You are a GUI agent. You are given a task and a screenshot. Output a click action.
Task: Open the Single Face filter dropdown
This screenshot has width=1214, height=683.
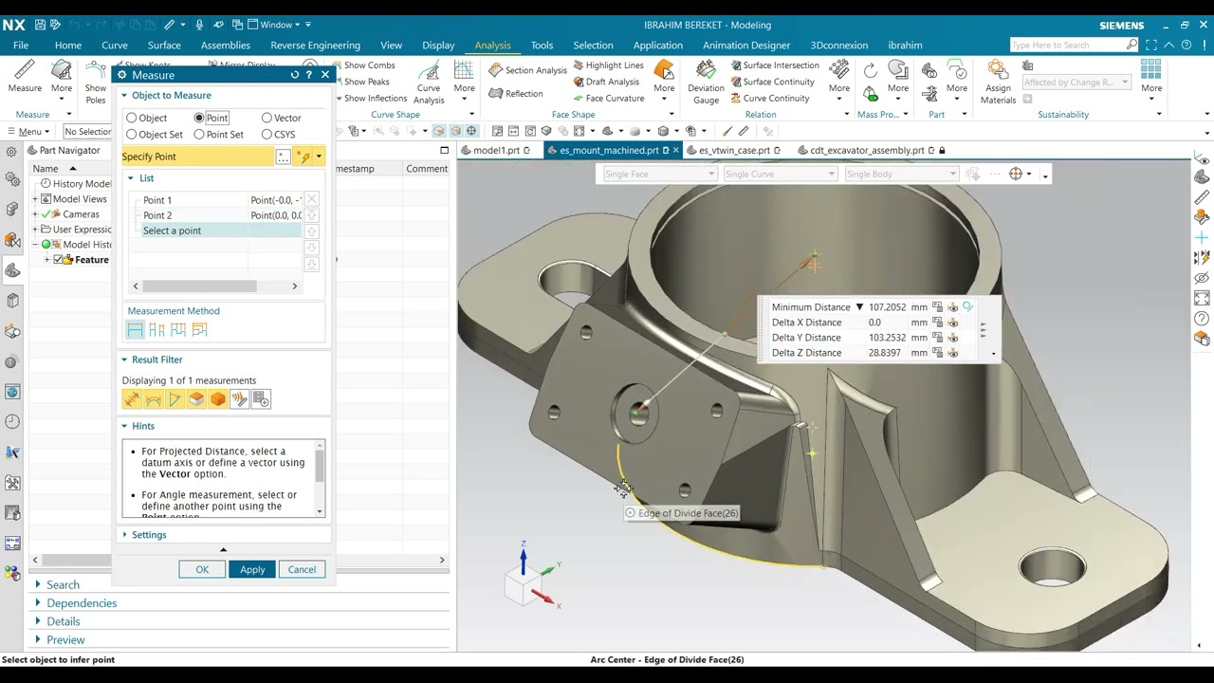659,174
